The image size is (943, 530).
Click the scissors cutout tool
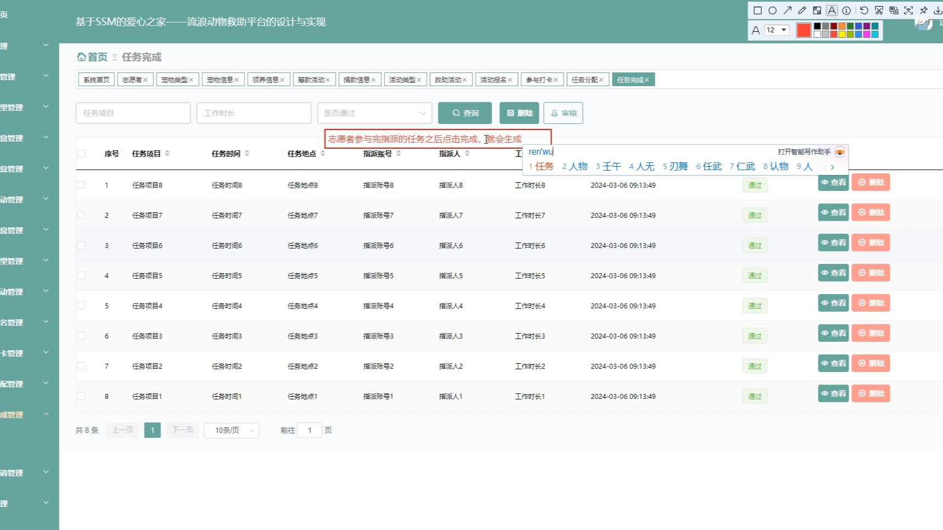879,10
